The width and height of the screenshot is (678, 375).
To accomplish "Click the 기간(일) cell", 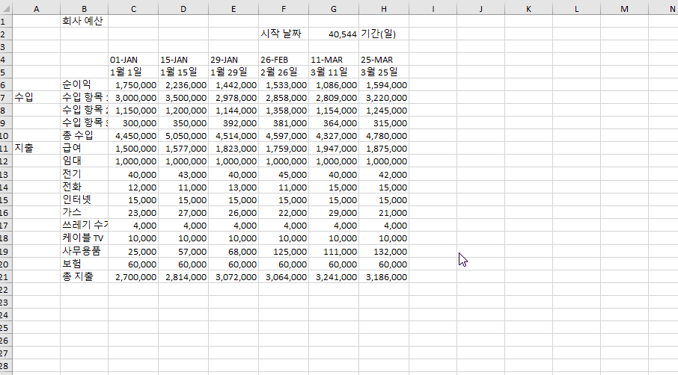I will tap(384, 34).
